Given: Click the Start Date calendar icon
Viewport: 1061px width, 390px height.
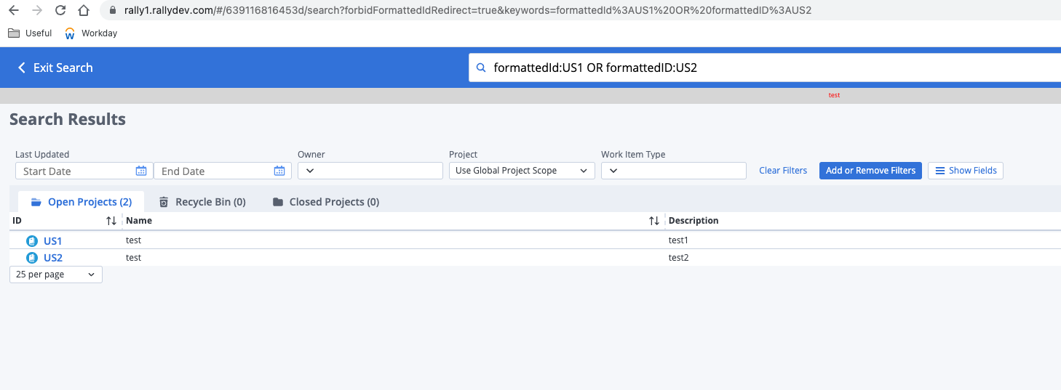Looking at the screenshot, I should point(141,171).
